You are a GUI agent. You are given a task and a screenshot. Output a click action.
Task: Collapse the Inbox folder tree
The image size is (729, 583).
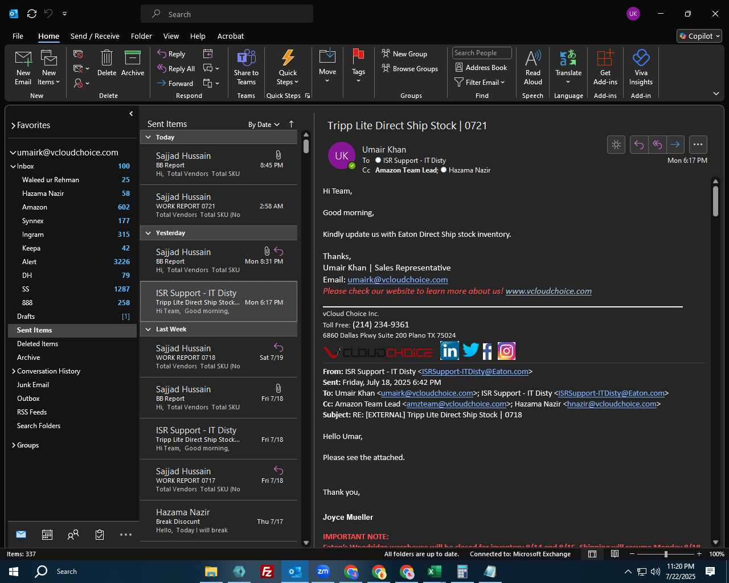(x=13, y=166)
